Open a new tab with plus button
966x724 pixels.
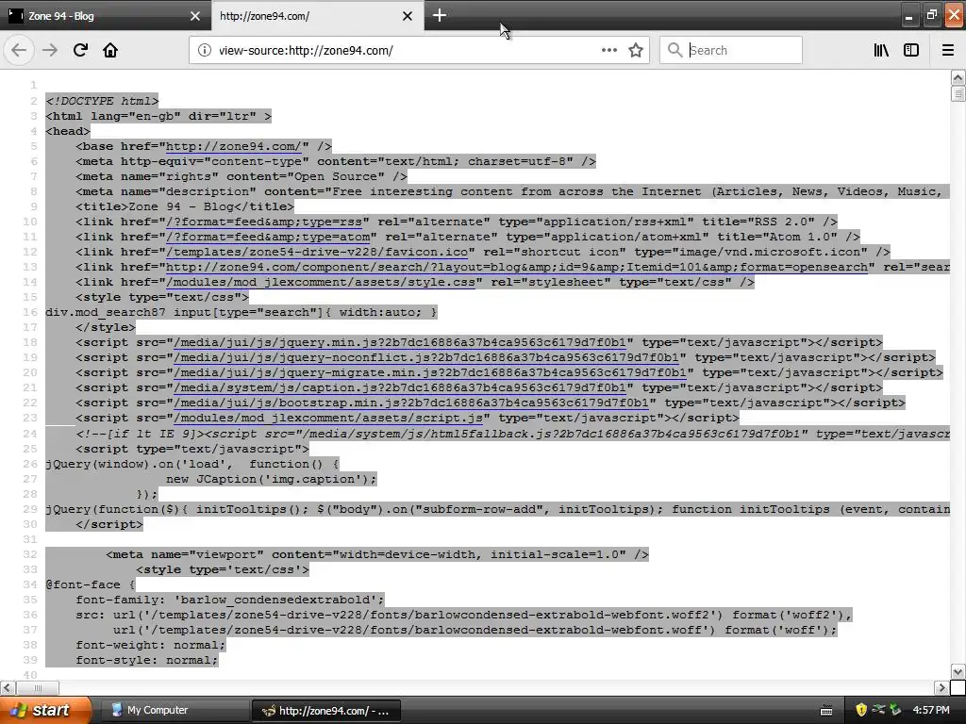coord(440,15)
